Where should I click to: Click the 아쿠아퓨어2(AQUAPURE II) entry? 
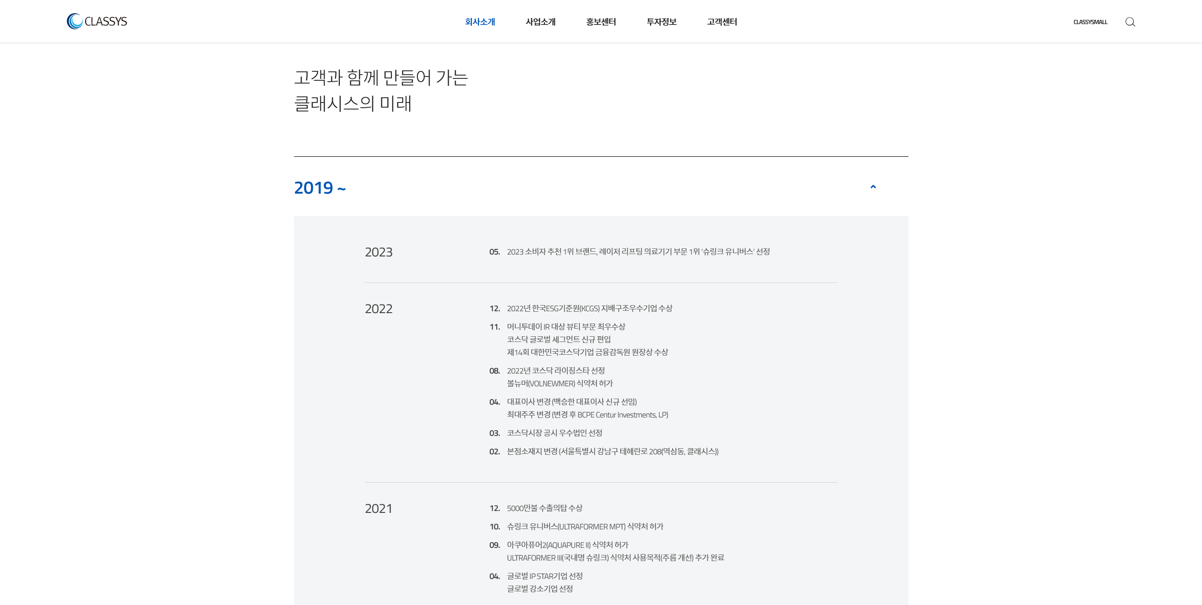coord(567,545)
